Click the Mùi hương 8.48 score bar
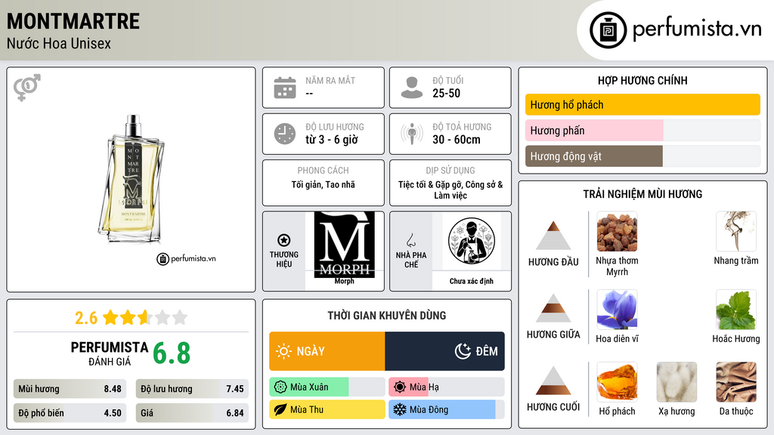774x435 pixels. 70,389
